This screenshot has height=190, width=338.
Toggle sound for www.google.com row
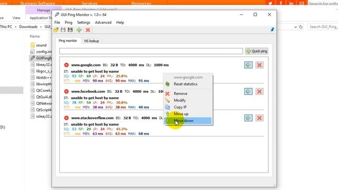248,65
